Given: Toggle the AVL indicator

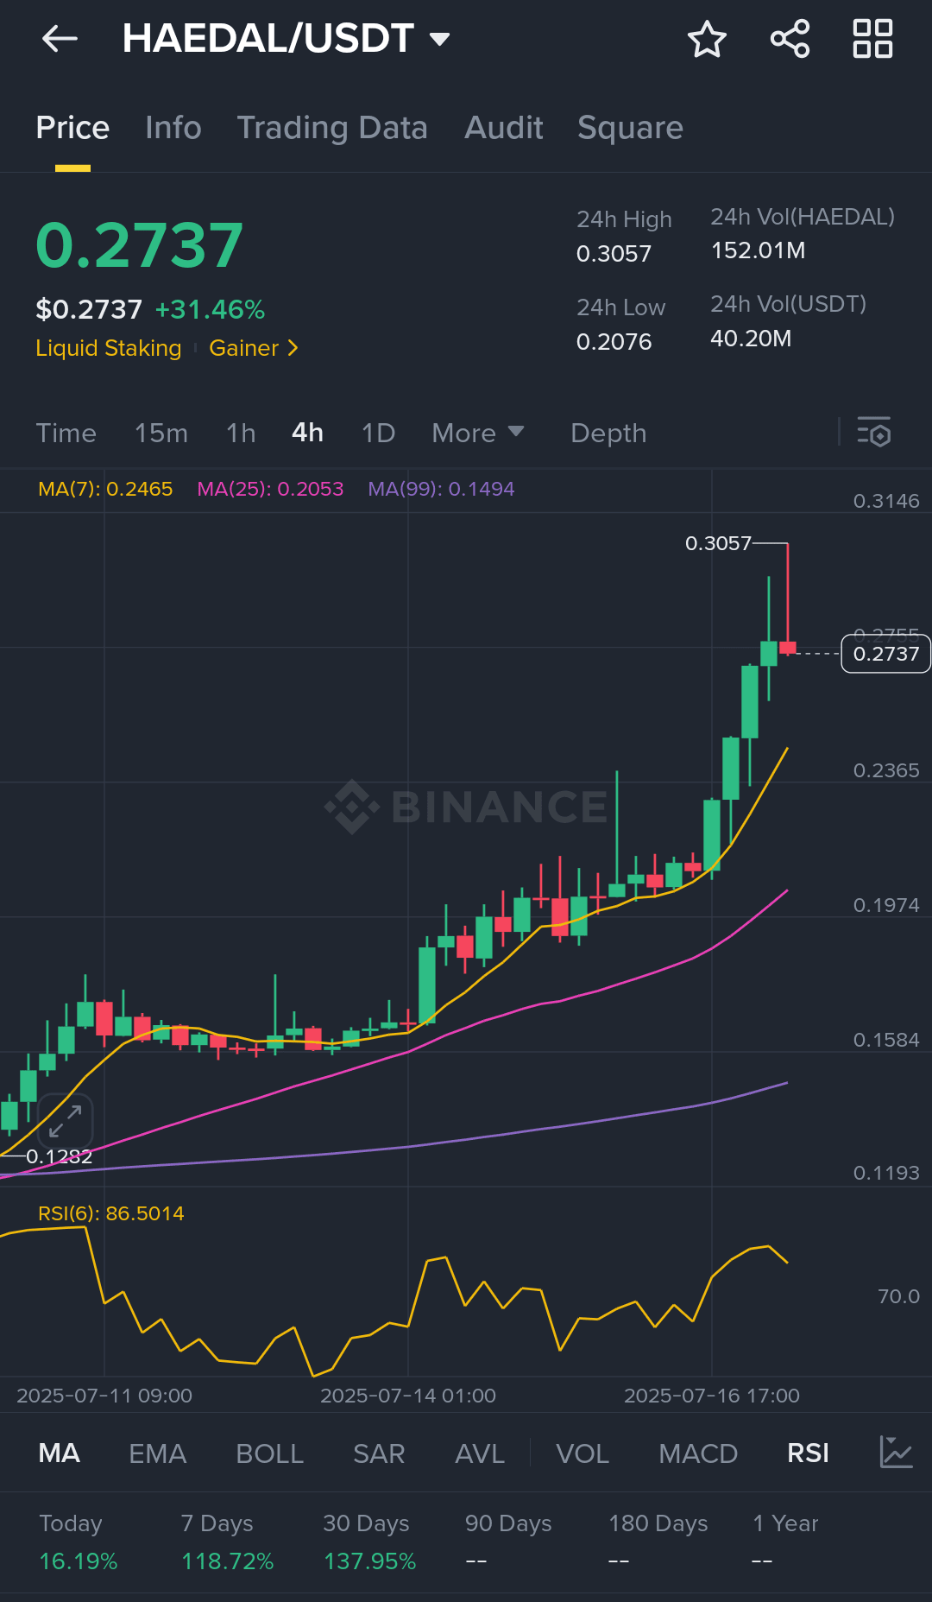Looking at the screenshot, I should 480,1453.
